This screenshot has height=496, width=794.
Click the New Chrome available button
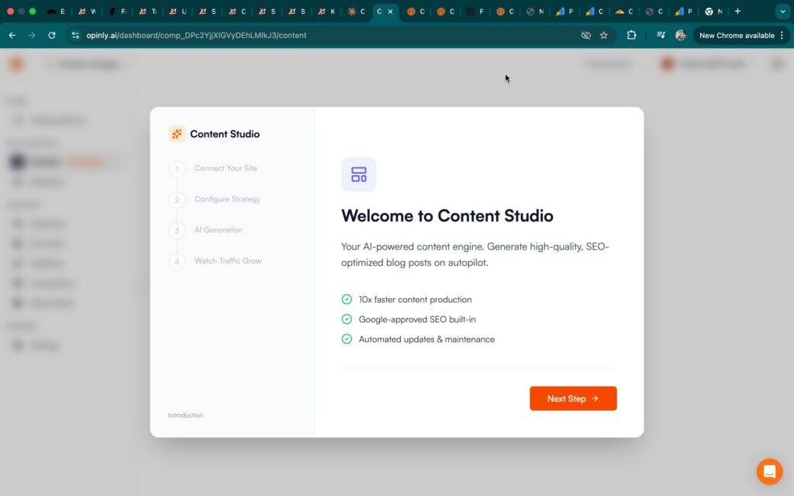pos(737,36)
